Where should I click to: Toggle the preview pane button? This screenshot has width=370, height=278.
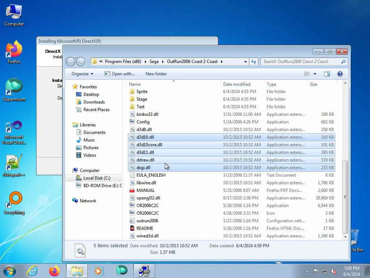(327, 74)
